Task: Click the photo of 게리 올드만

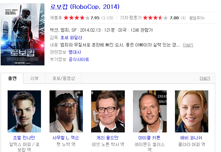Action: tap(108, 111)
